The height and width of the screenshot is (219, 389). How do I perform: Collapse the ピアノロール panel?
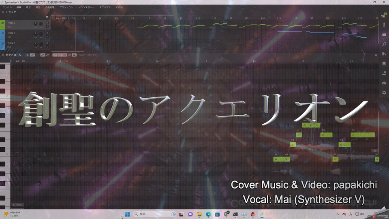click(3, 55)
